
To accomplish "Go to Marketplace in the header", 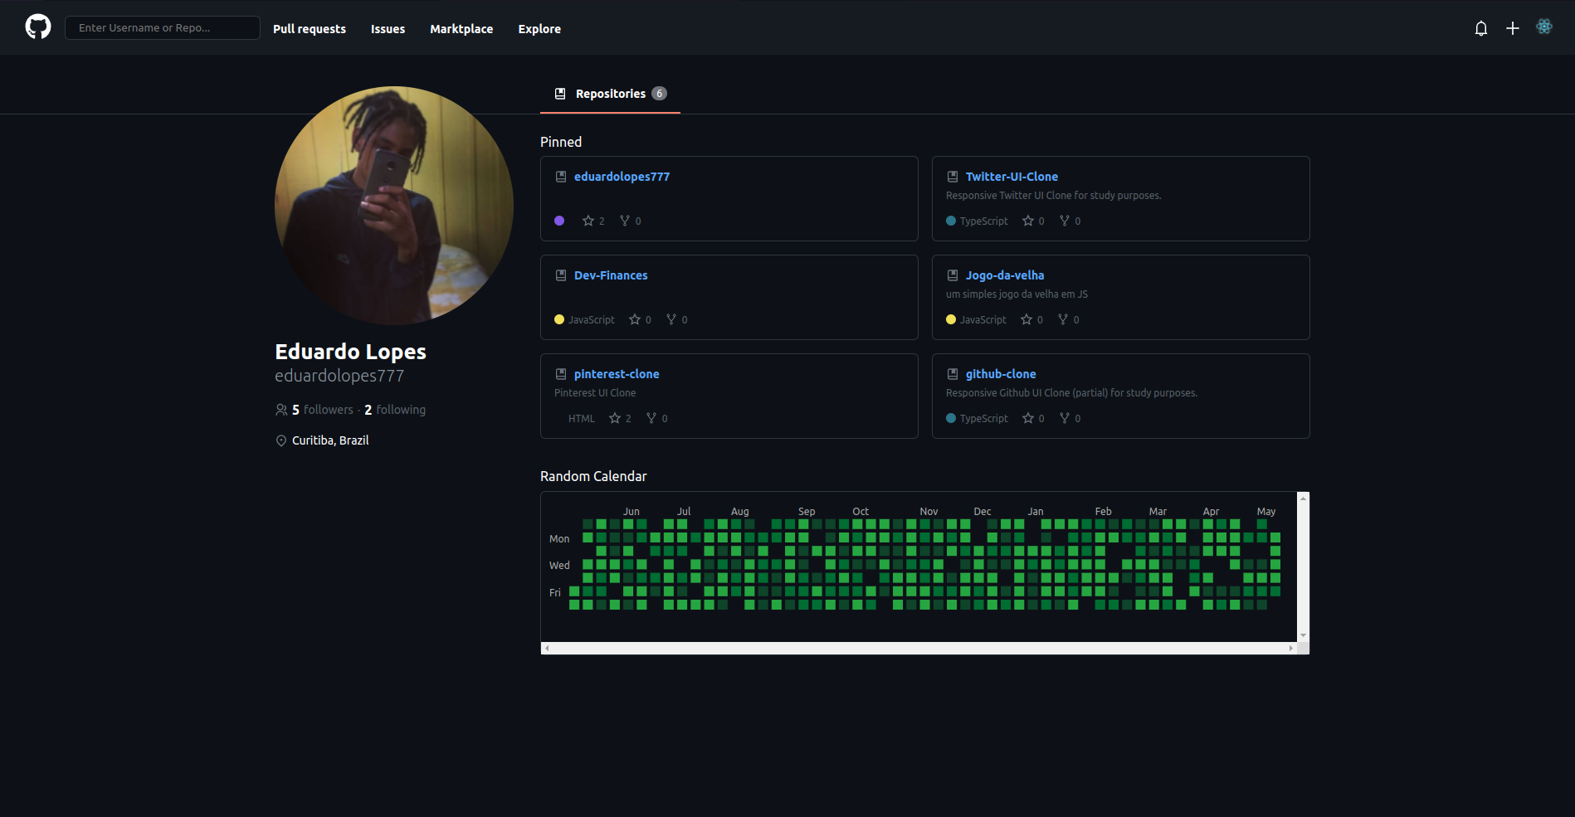I will (x=461, y=29).
